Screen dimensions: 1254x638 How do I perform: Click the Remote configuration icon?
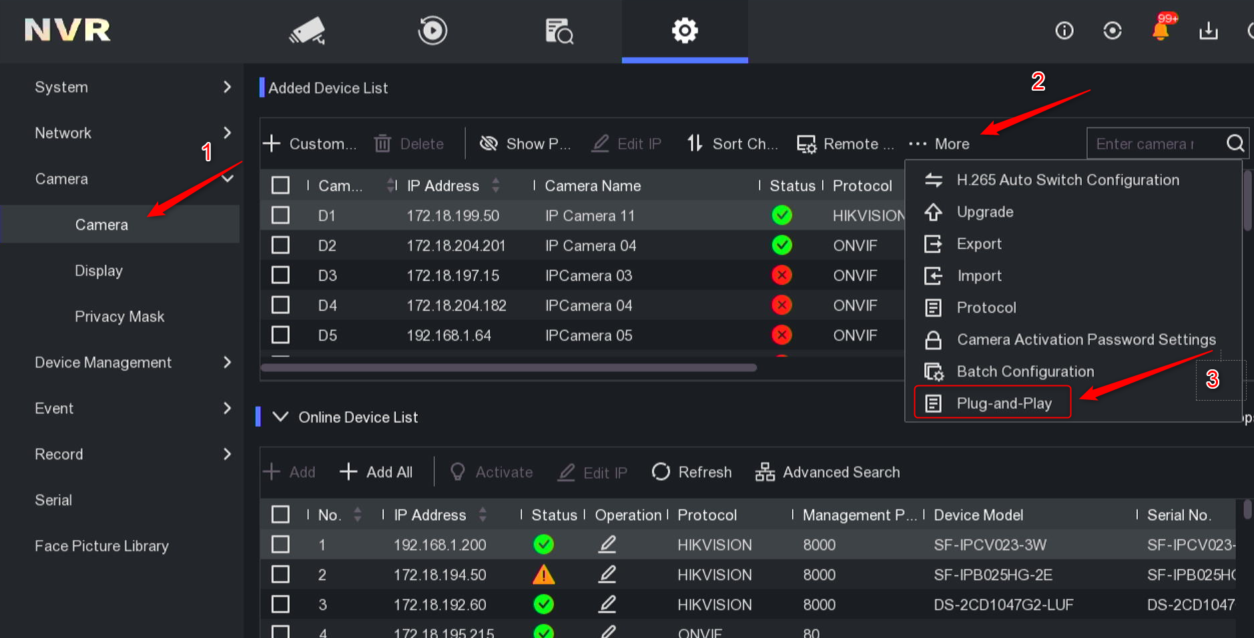coord(806,144)
